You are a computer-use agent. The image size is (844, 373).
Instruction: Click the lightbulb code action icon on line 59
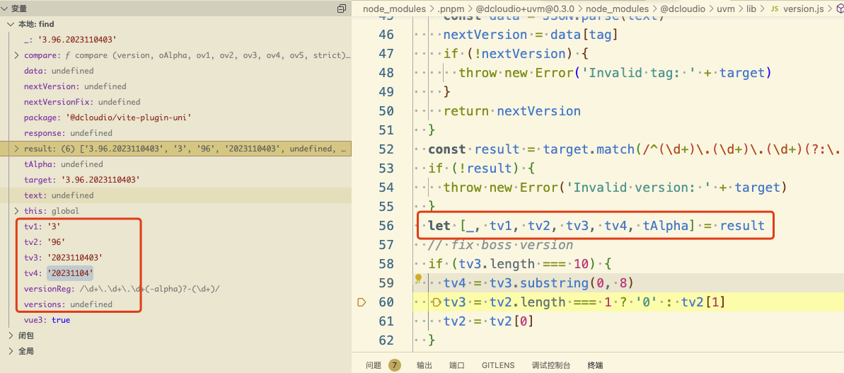click(418, 280)
